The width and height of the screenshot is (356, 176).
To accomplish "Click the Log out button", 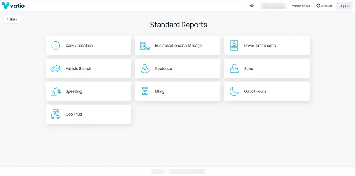I will [344, 6].
